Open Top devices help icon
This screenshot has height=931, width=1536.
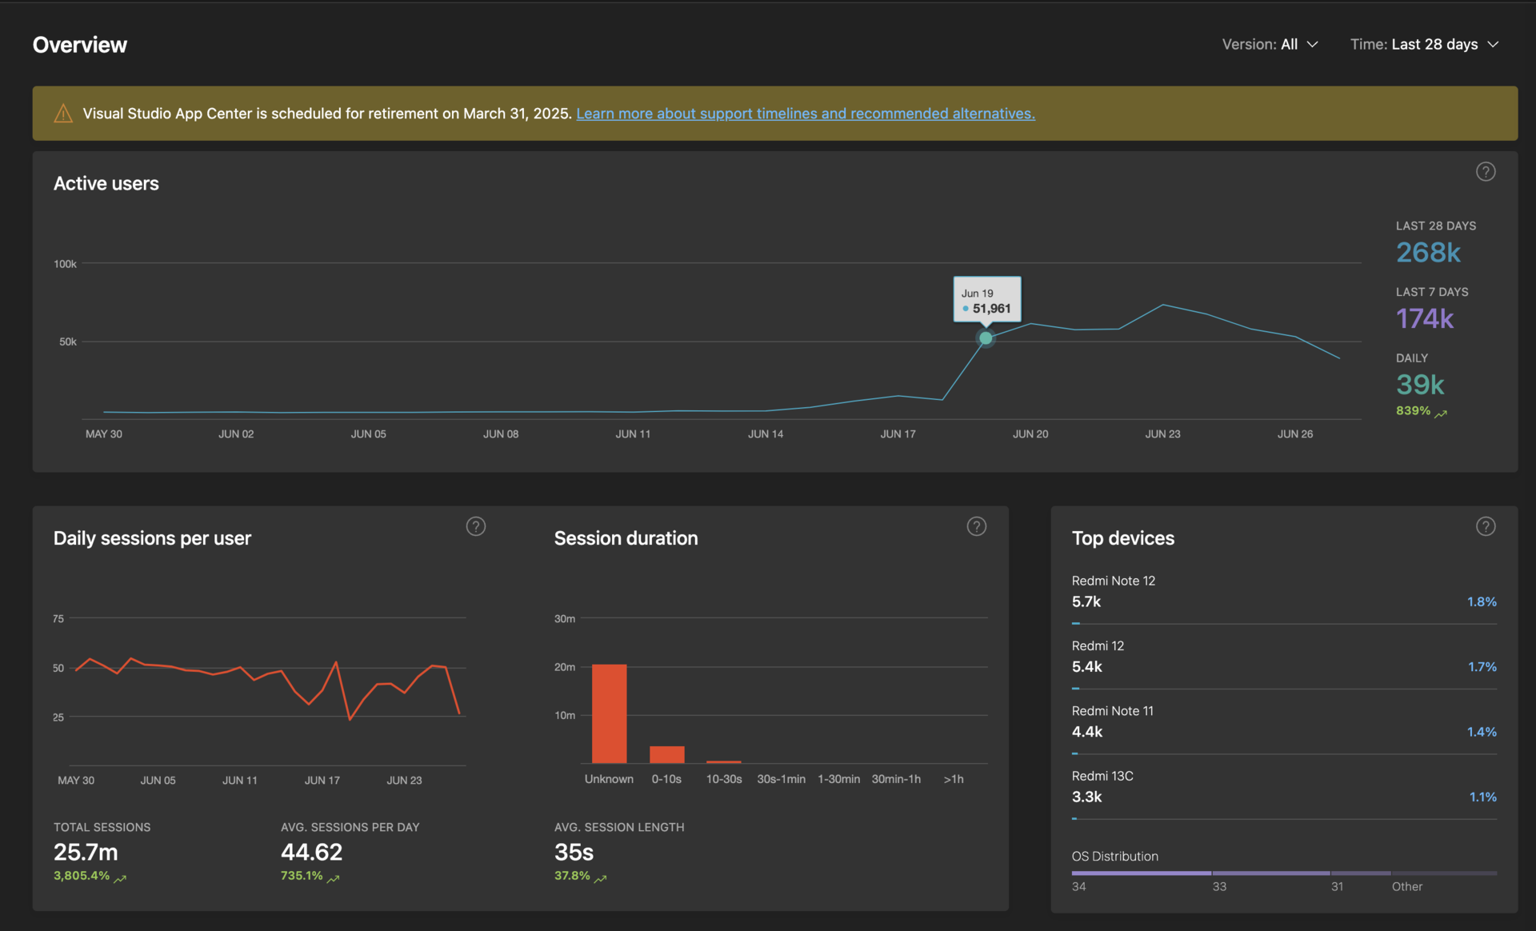tap(1485, 526)
